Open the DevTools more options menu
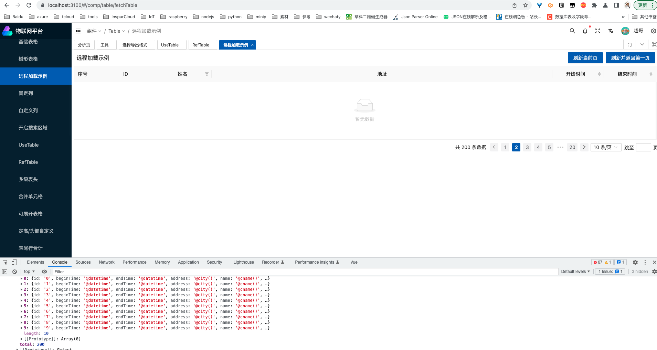This screenshot has width=657, height=350. 645,262
